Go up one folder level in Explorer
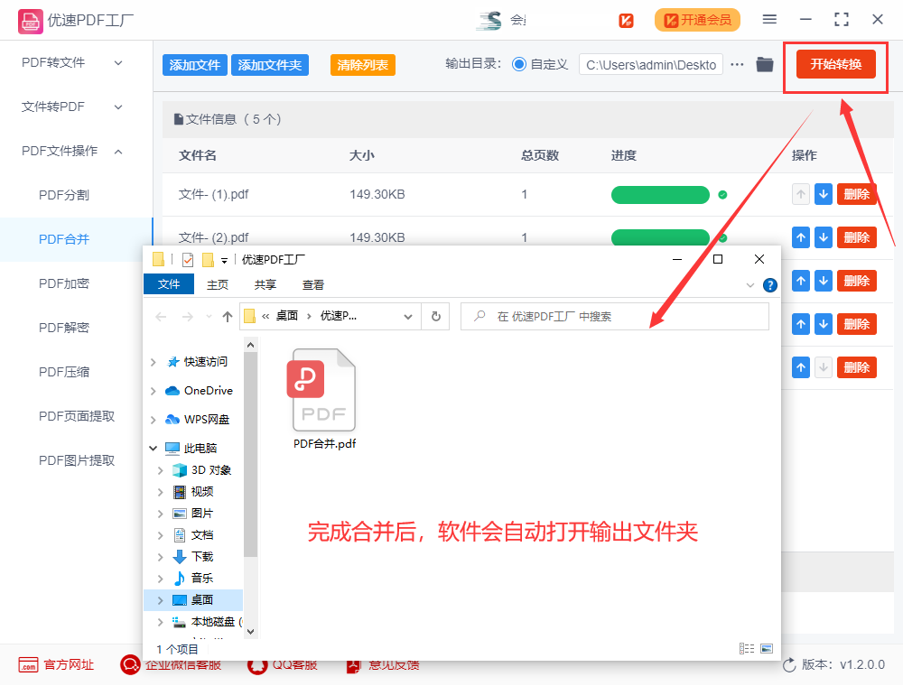Image resolution: width=903 pixels, height=686 pixels. tap(228, 317)
